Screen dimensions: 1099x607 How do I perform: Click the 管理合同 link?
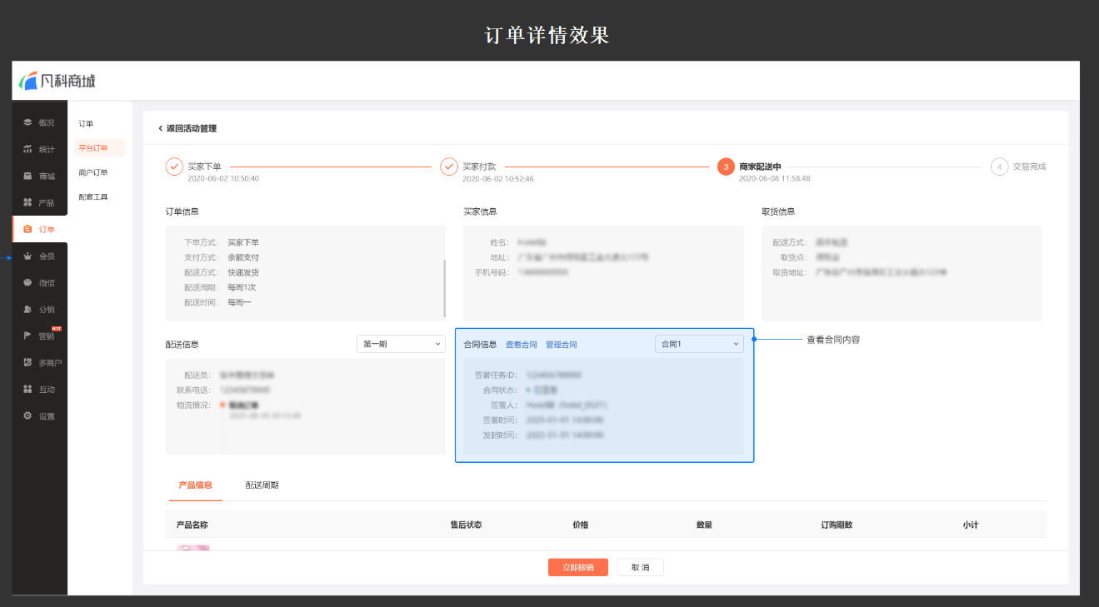tap(562, 344)
